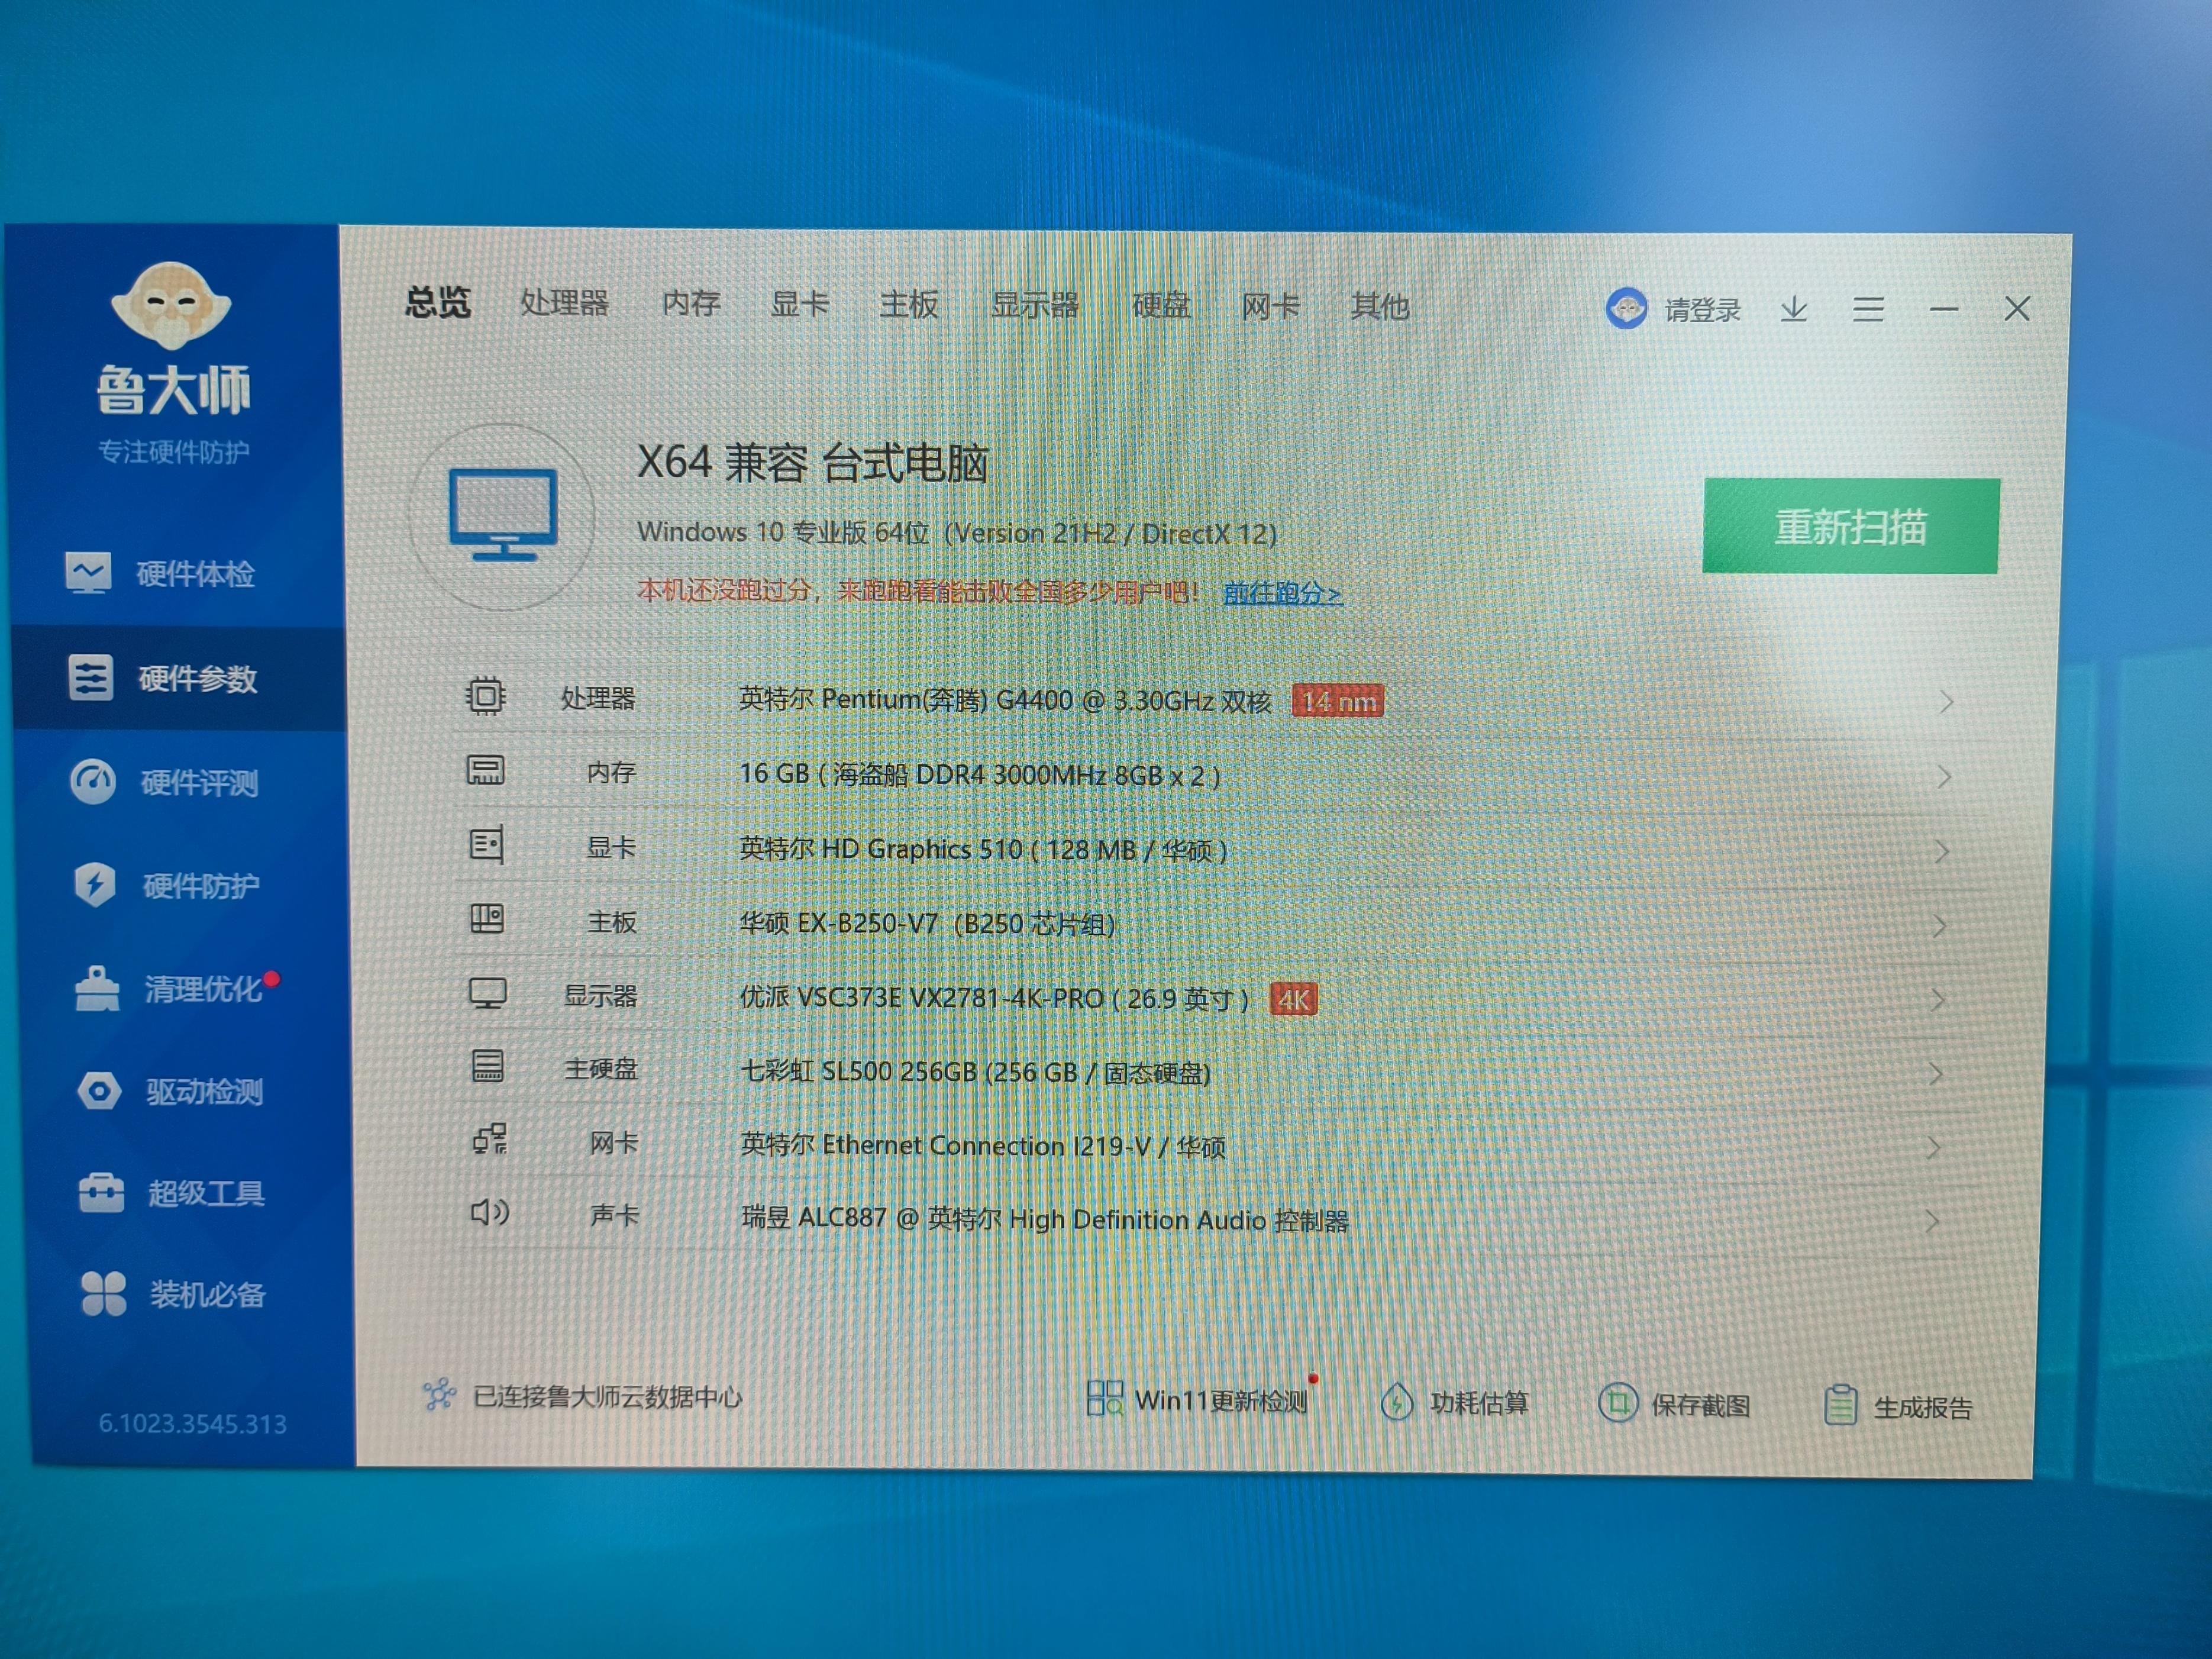Switch to the 硬盘 tab
The width and height of the screenshot is (2212, 1659).
(1161, 306)
